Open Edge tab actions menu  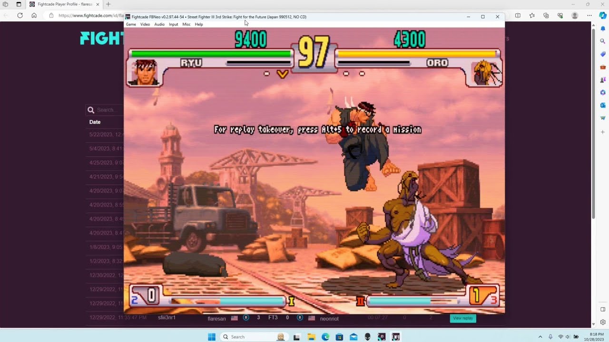[19, 4]
